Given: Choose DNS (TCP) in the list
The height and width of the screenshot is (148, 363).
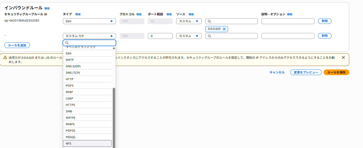Looking at the screenshot, I should click(87, 73).
